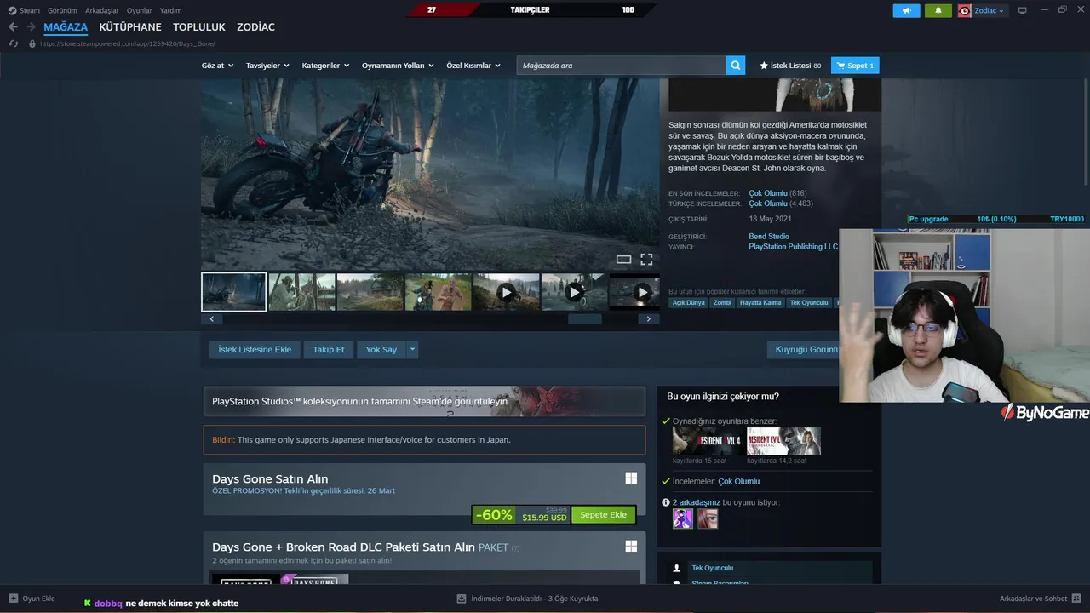Screen dimensions: 1090x613
Task: Click İstek Listesine Ekle button
Action: 255,349
